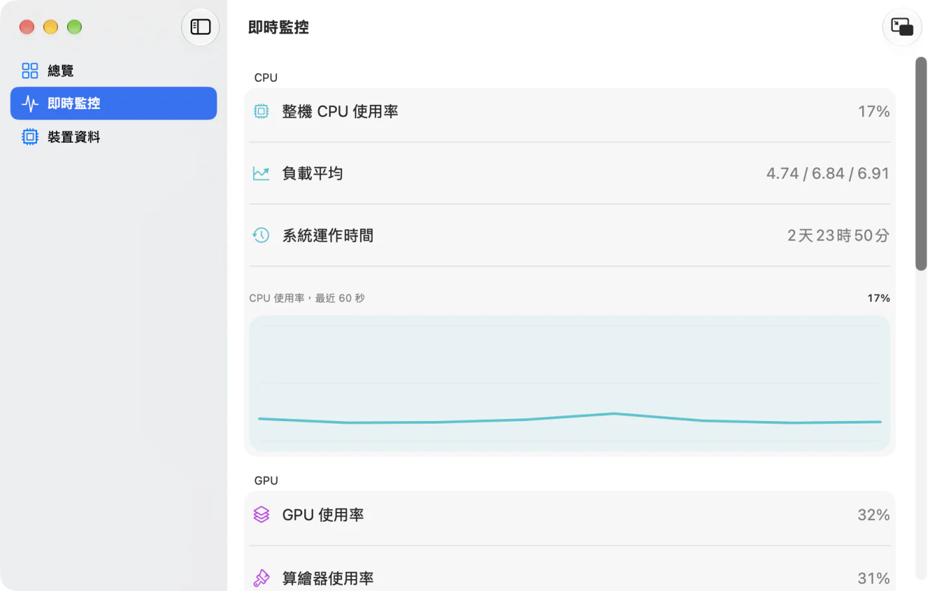Click the paintbrush icon beside 算繪器使用率

(261, 578)
